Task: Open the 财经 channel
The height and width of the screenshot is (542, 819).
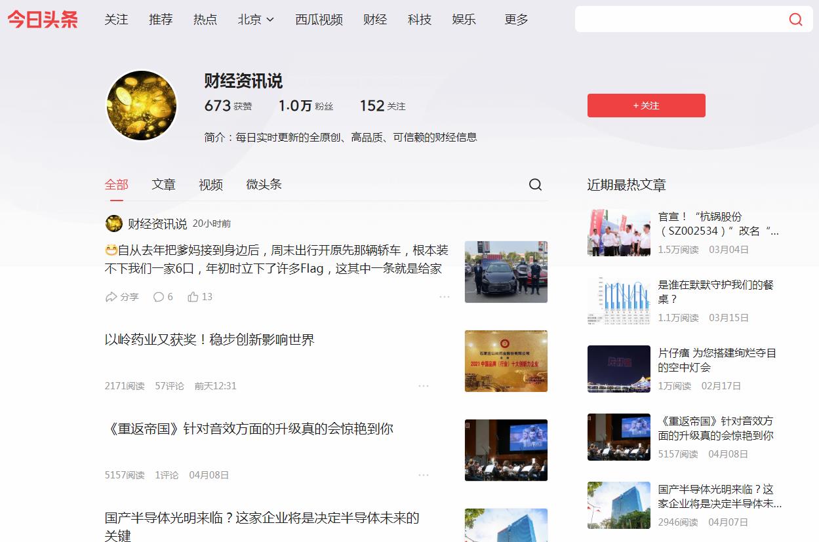Action: tap(375, 20)
